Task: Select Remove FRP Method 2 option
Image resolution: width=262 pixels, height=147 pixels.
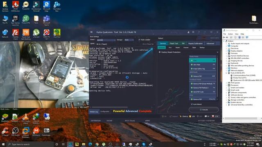Action: pyautogui.click(x=203, y=88)
